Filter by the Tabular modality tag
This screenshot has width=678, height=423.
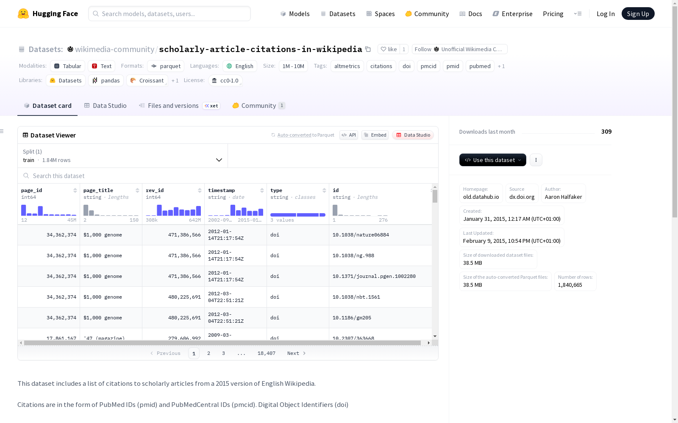[68, 66]
